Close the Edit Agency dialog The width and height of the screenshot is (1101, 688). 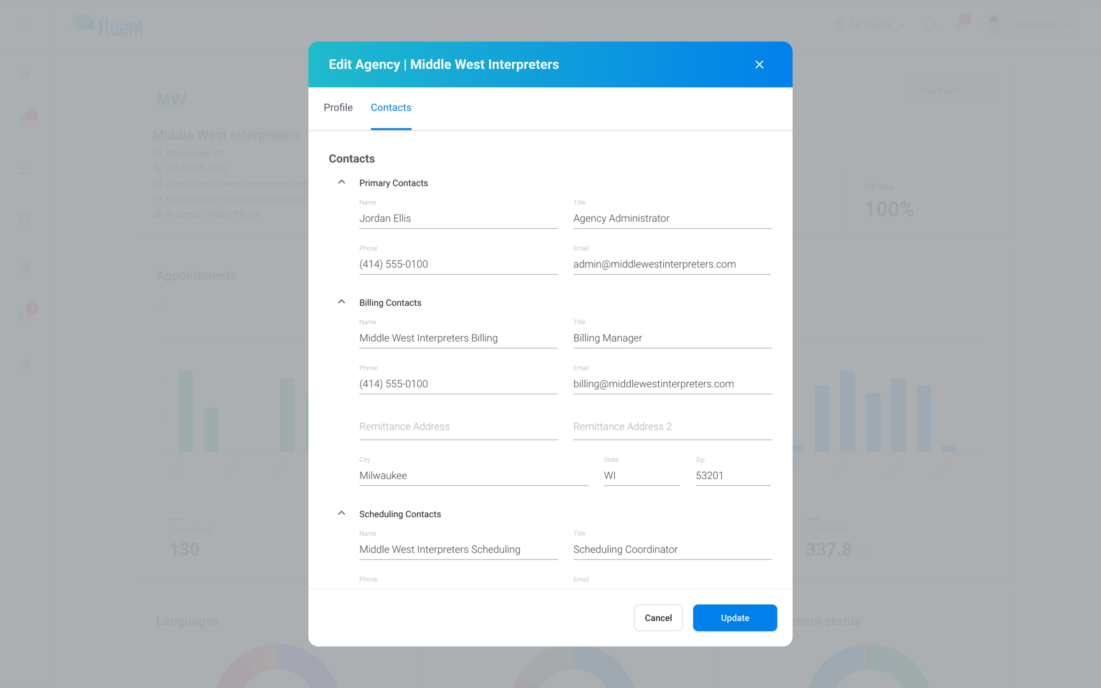tap(759, 64)
